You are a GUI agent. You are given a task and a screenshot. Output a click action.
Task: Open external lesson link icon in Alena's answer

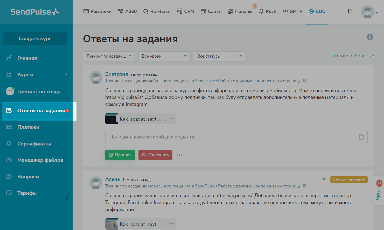[305, 186]
